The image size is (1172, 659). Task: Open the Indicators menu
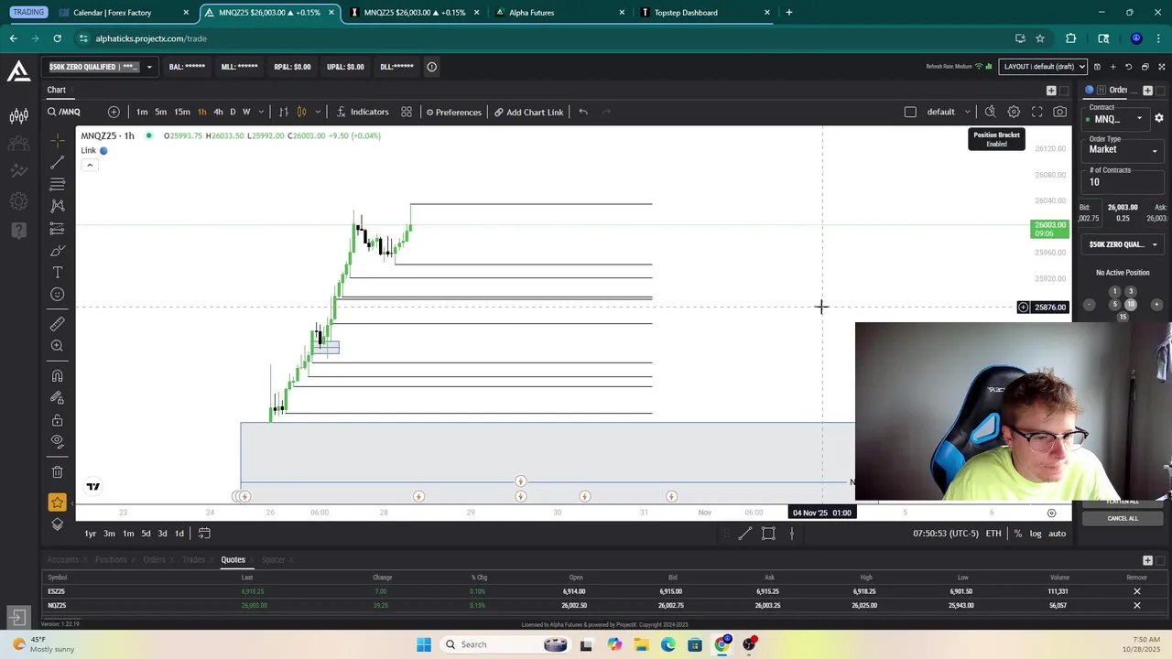(x=363, y=112)
